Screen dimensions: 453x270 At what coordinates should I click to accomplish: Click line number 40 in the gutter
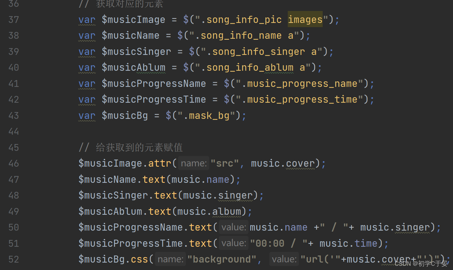(x=14, y=67)
